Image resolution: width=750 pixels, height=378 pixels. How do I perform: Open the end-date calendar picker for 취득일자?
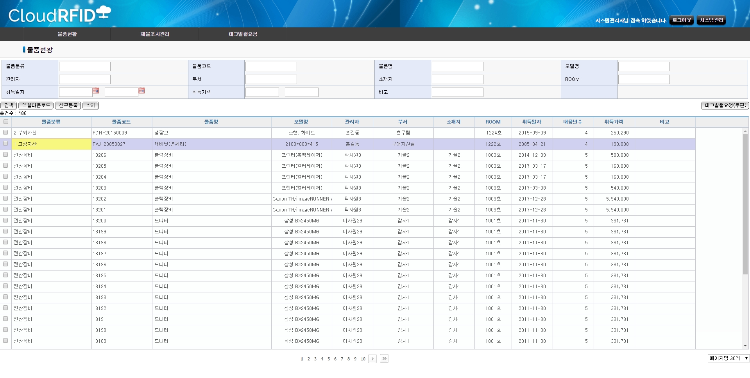[x=141, y=91]
